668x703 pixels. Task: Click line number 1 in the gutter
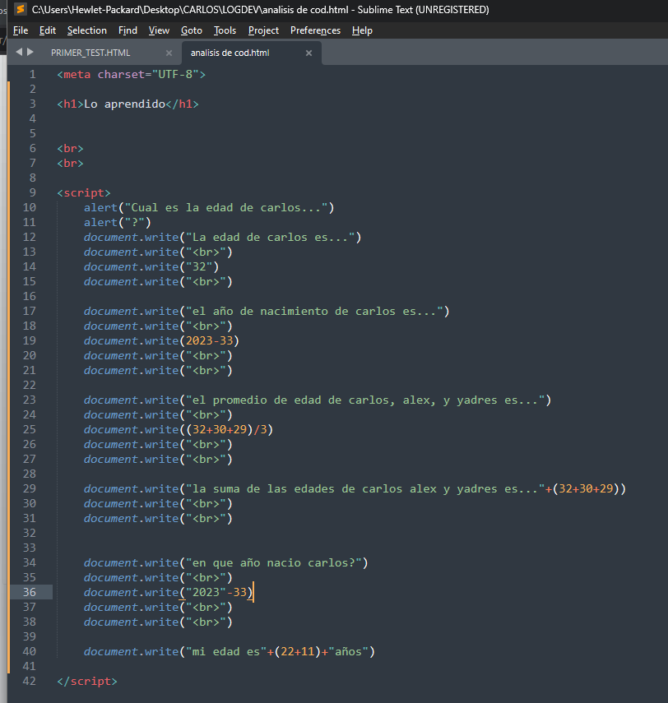pos(32,75)
